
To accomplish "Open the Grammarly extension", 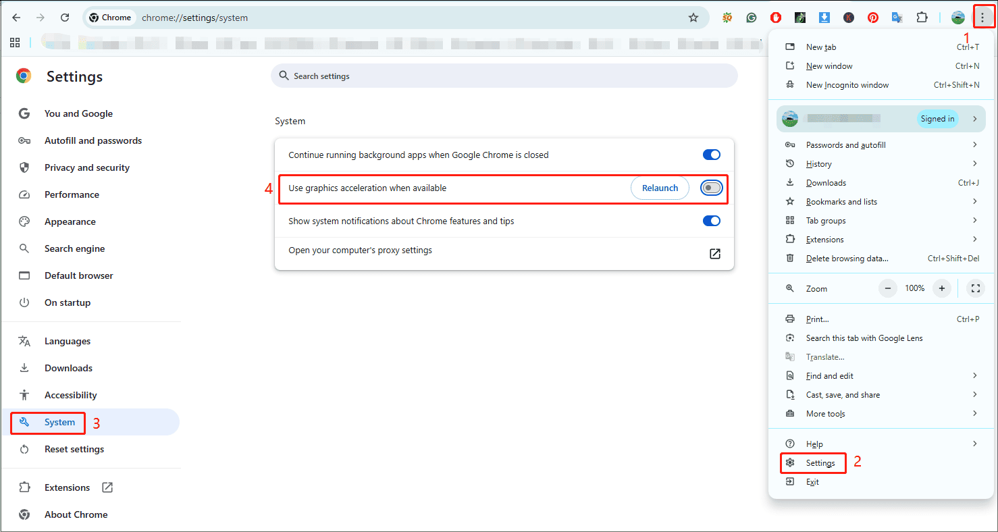I will [x=752, y=18].
